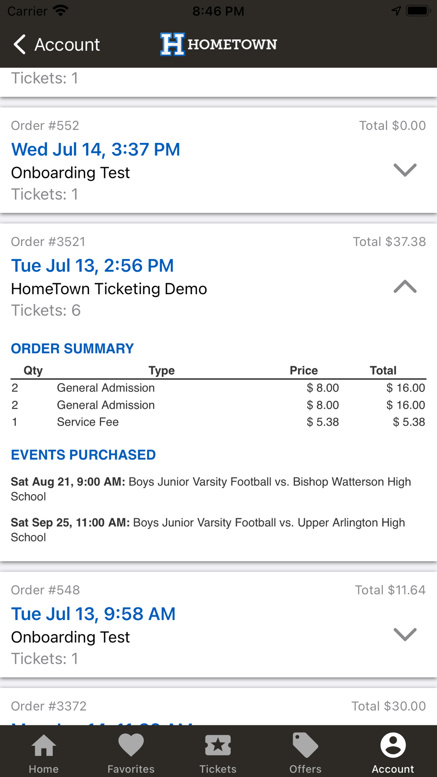Switch to the Offers tab label
The width and height of the screenshot is (437, 777).
click(305, 769)
